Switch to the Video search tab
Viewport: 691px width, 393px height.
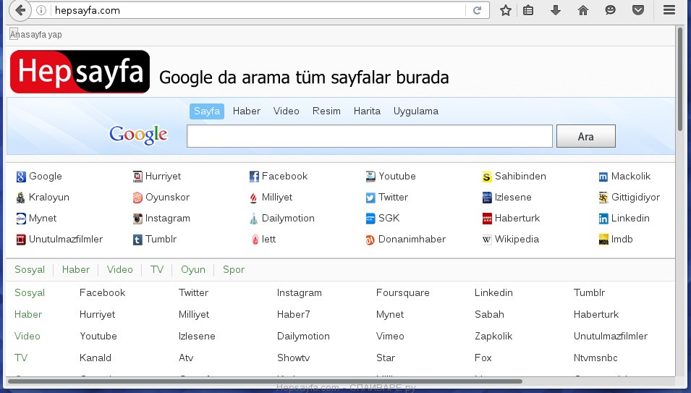pos(287,111)
